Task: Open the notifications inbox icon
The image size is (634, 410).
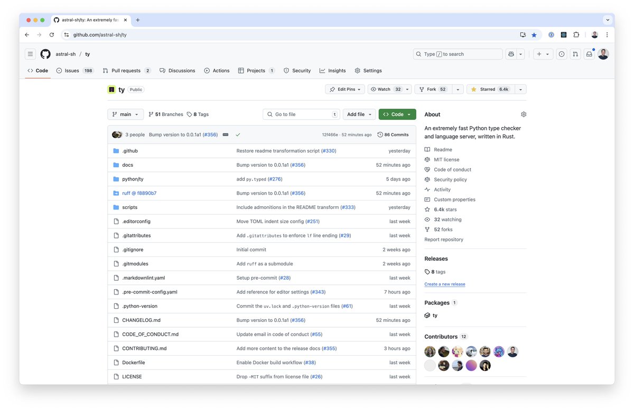Action: click(589, 54)
